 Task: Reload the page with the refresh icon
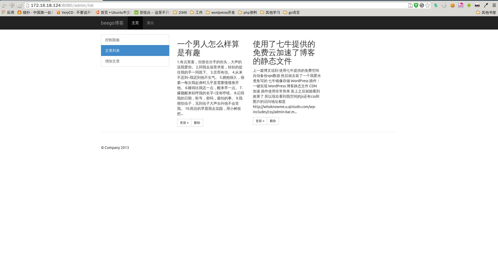[x=19, y=5]
